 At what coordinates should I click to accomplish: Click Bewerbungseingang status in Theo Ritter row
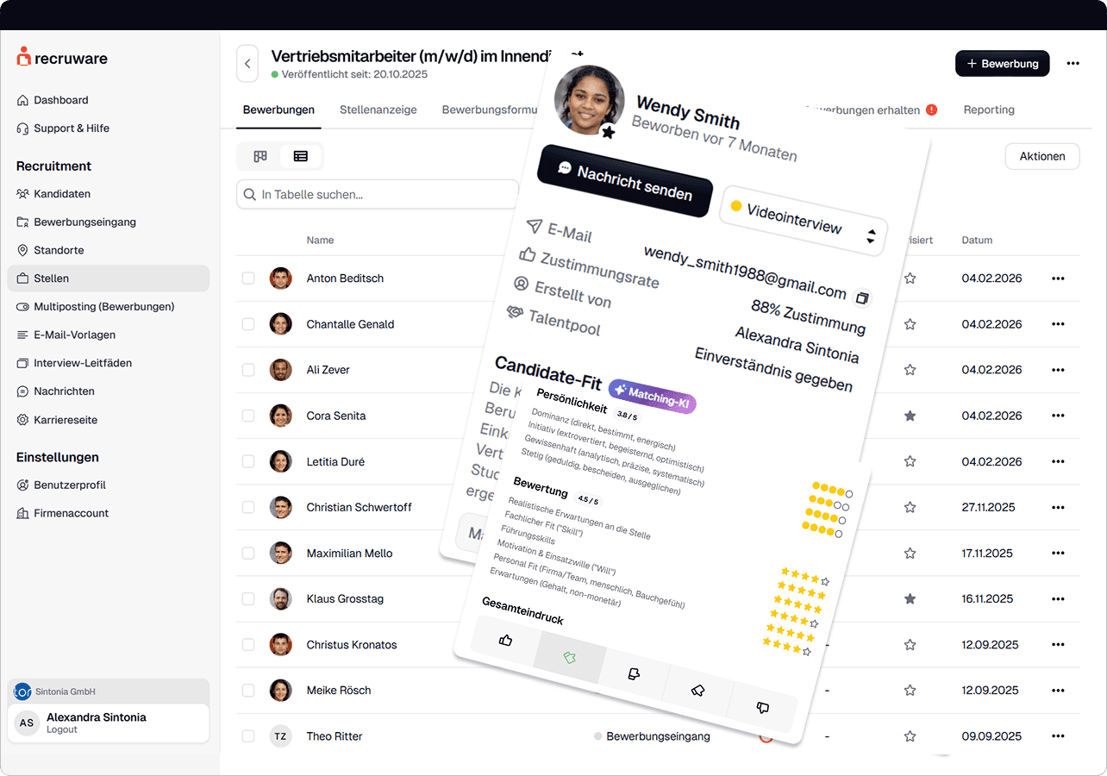658,736
